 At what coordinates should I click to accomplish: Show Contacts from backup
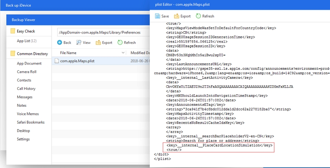[24, 80]
